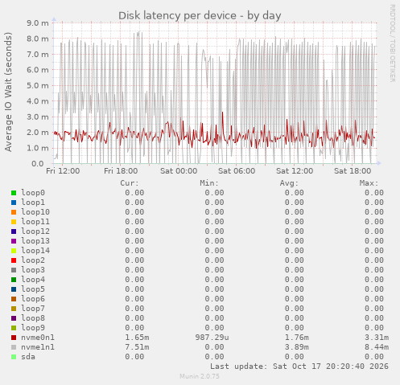Viewport: 400px width, 385px height.
Task: Click the 'Sat 06:00' time axis label
Action: click(237, 171)
